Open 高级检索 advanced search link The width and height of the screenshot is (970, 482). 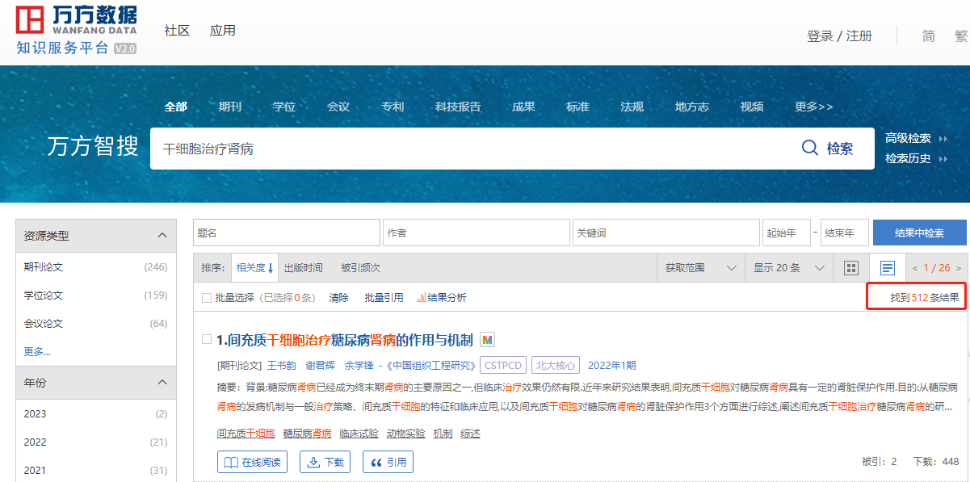click(909, 138)
